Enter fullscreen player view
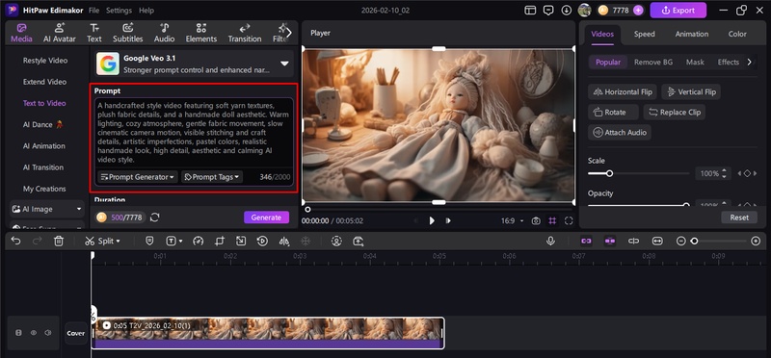 tap(569, 221)
